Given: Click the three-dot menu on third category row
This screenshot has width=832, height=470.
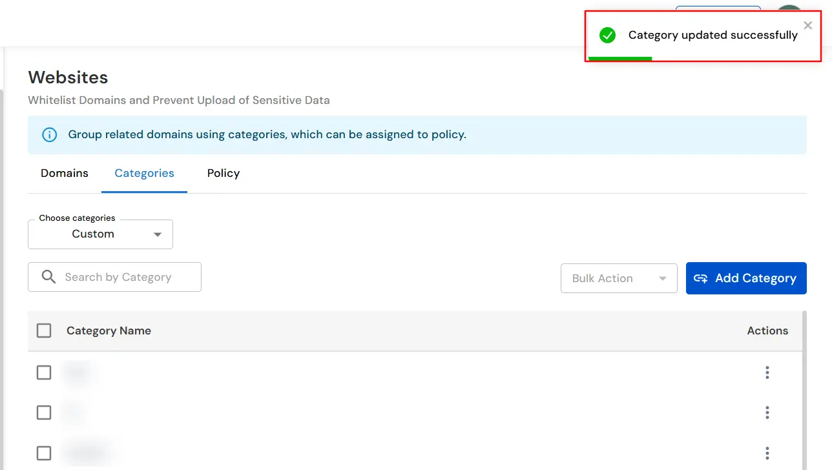Looking at the screenshot, I should pos(767,453).
